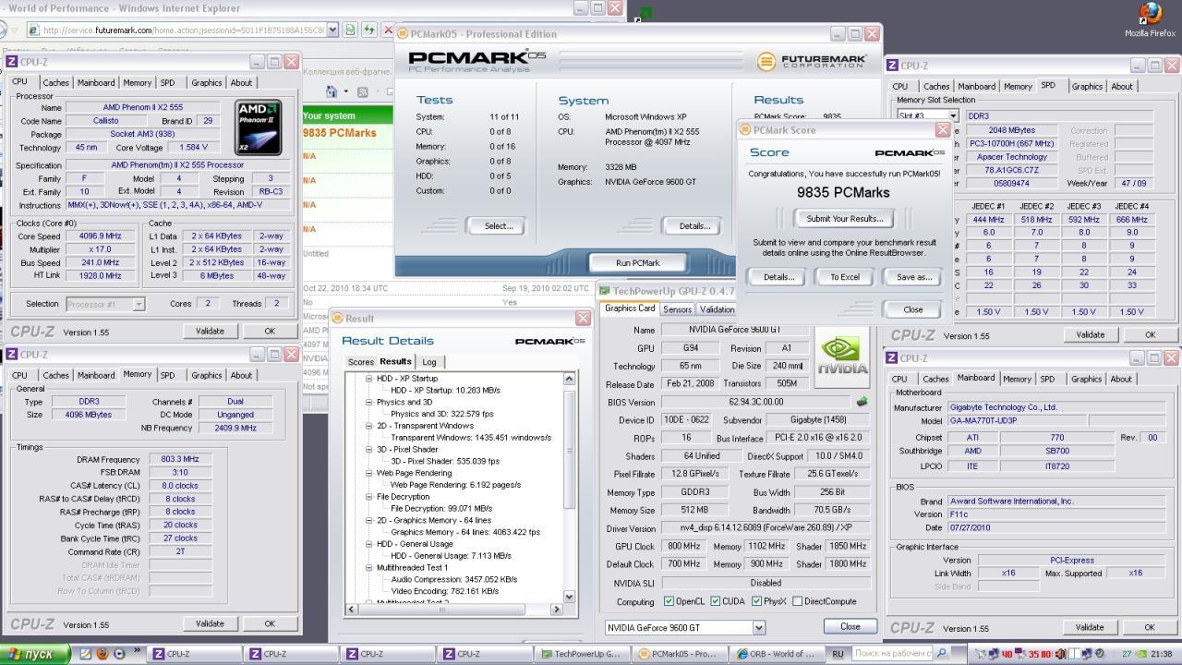Click the scroll down arrow in Result Details
The image size is (1182, 665).
click(x=569, y=597)
